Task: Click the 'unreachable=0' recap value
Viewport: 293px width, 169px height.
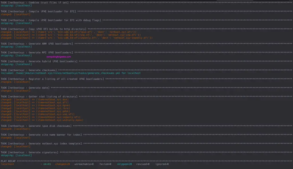Action: pyautogui.click(x=84, y=164)
